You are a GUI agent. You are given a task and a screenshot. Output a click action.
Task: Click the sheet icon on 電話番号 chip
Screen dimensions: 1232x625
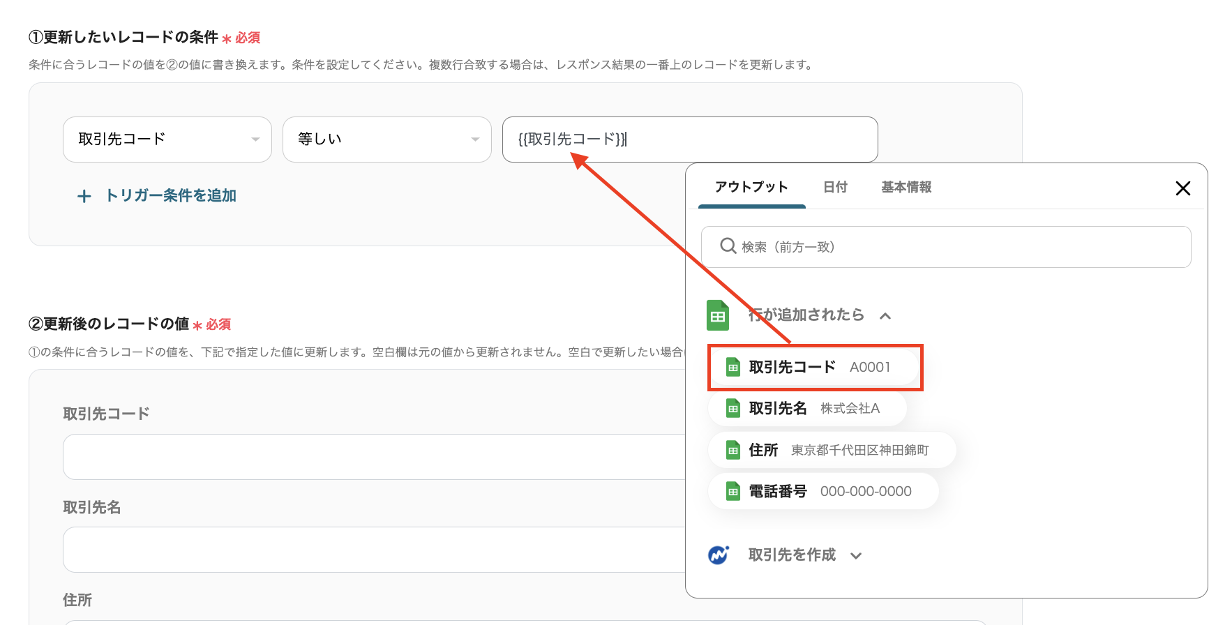click(x=733, y=491)
